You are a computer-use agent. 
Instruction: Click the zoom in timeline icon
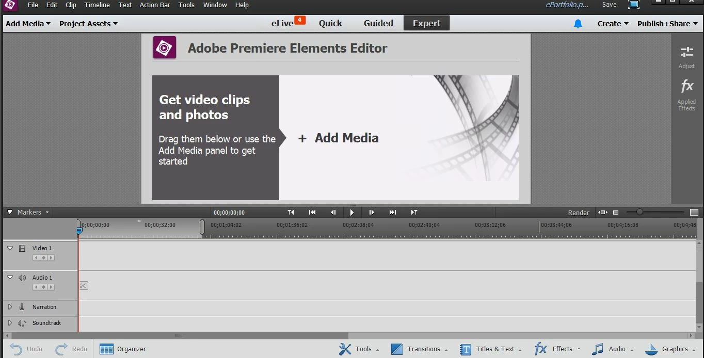pyautogui.click(x=694, y=213)
